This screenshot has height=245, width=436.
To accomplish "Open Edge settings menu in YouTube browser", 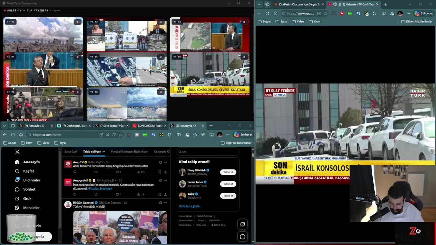I will pos(408,14).
